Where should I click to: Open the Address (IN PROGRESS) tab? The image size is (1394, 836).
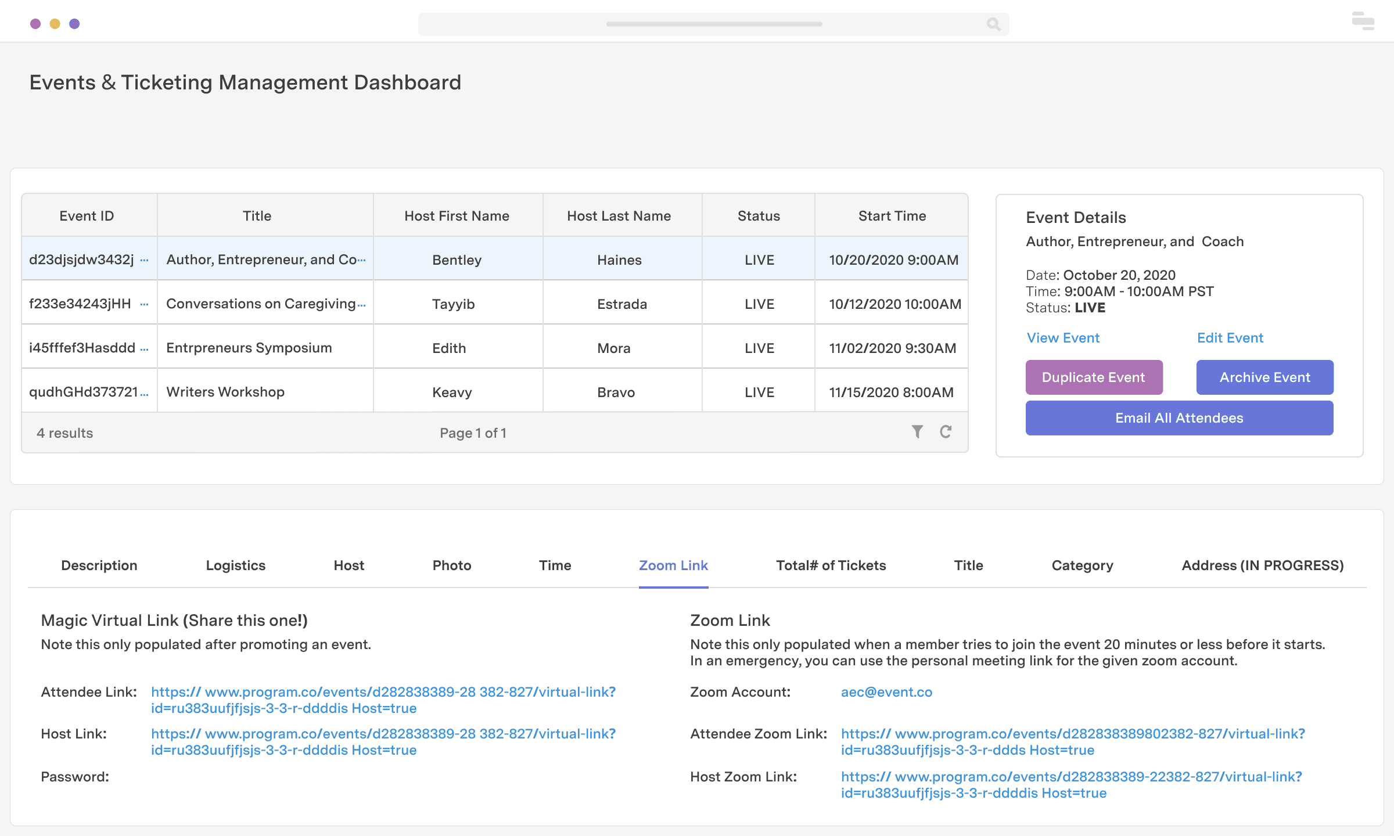point(1262,565)
